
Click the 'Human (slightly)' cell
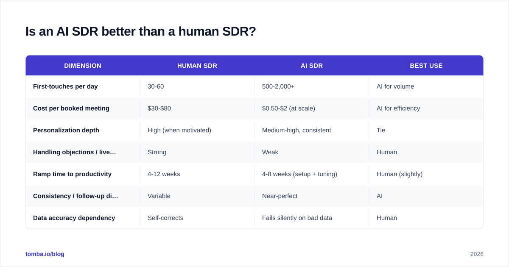[400, 174]
